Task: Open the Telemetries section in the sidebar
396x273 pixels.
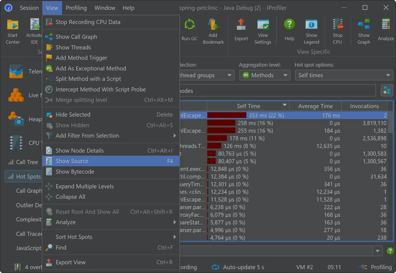Action: (23, 72)
